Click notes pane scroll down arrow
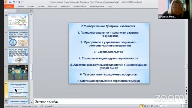The height and width of the screenshot is (108, 192). (186, 103)
